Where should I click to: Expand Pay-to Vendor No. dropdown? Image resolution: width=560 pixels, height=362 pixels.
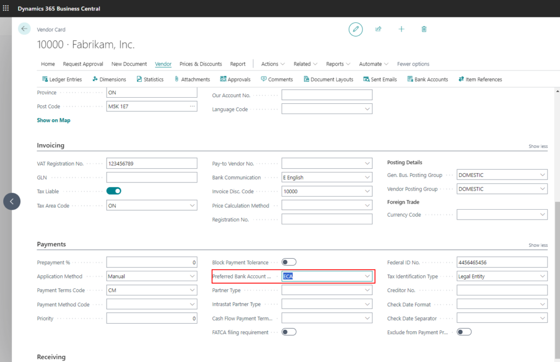click(367, 163)
